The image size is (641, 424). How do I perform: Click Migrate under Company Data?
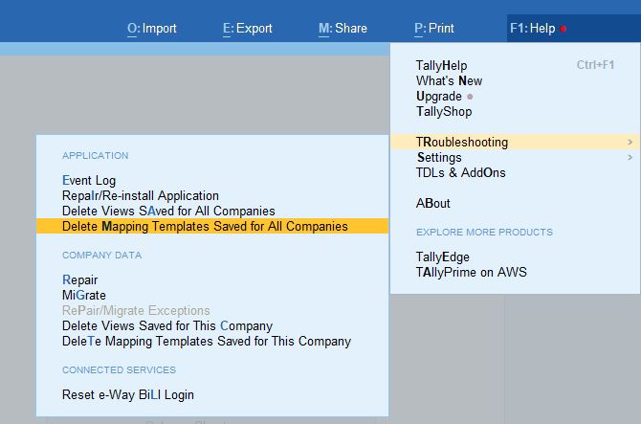tap(84, 296)
